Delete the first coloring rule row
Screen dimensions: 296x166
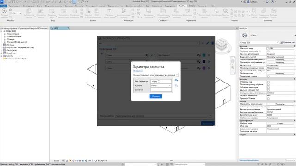click(x=209, y=55)
